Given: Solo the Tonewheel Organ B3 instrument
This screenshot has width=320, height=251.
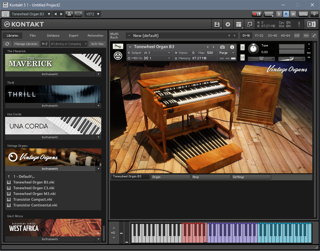Looking at the screenshot, I should (242, 47).
